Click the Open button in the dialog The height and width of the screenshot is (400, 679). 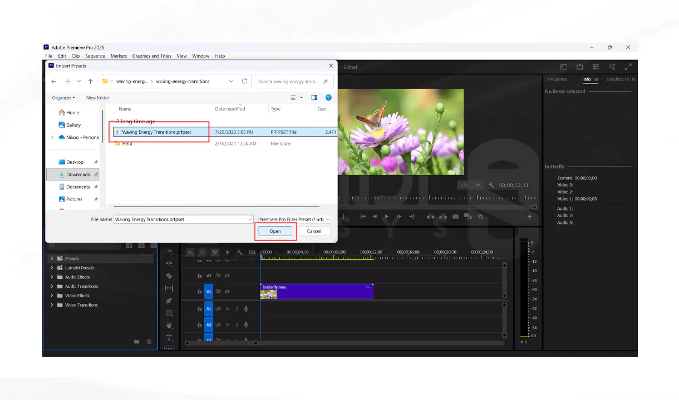click(x=275, y=231)
